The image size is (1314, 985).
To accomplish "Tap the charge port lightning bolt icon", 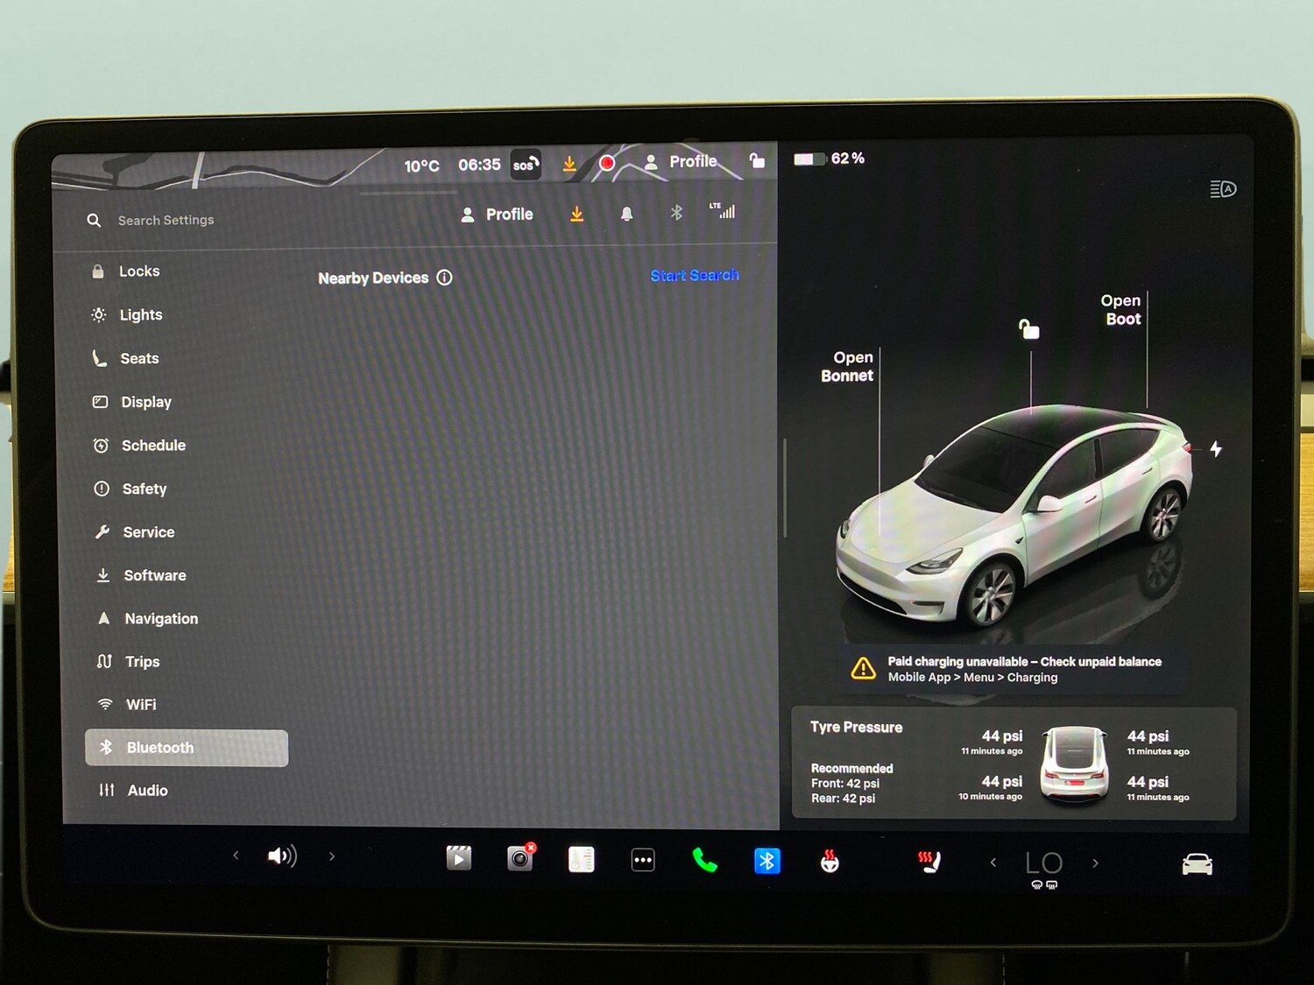I will coord(1216,449).
